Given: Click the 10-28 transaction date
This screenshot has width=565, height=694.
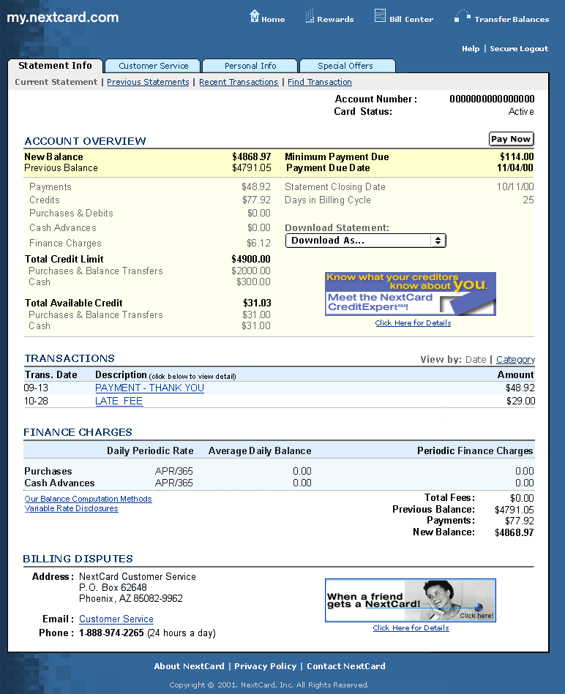Looking at the screenshot, I should (x=36, y=401).
